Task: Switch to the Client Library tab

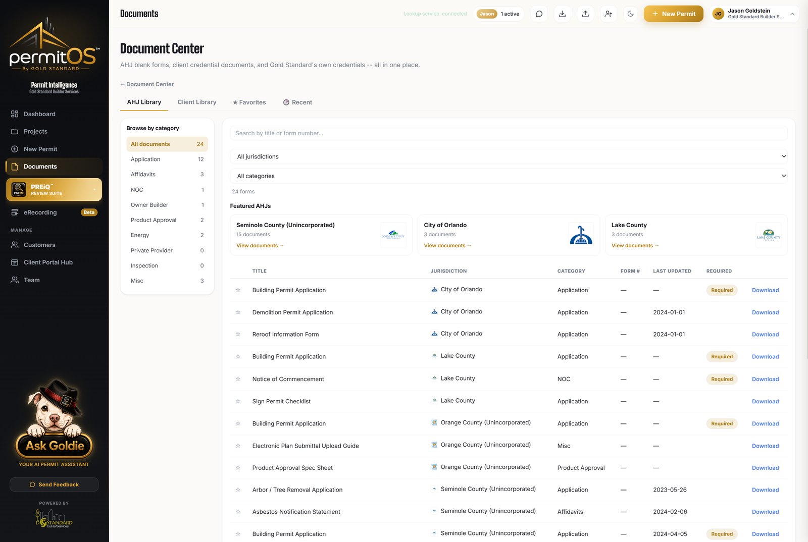Action: pyautogui.click(x=197, y=102)
